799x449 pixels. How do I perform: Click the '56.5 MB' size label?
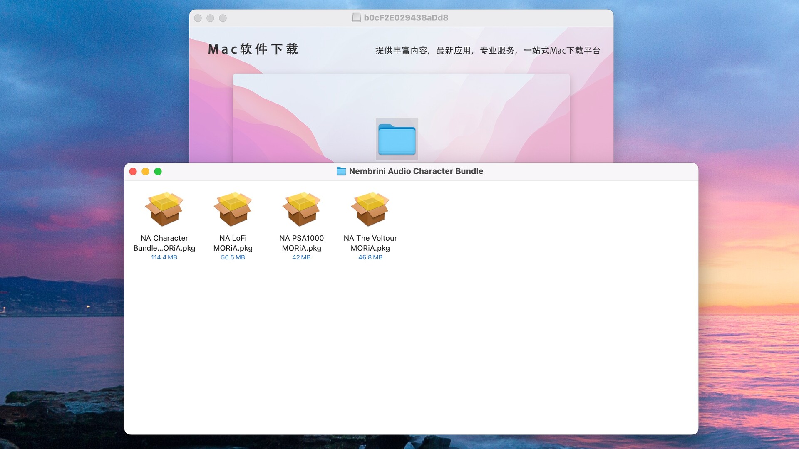pos(233,257)
